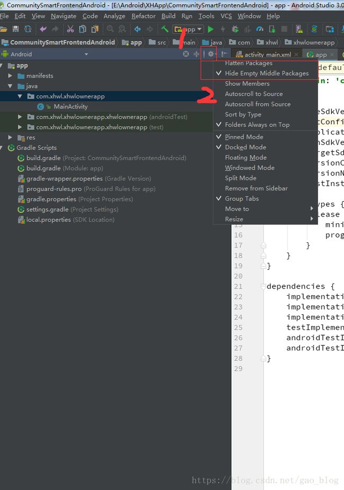The image size is (344, 490).
Task: Open the AVD Manager device icon
Action: click(299, 29)
